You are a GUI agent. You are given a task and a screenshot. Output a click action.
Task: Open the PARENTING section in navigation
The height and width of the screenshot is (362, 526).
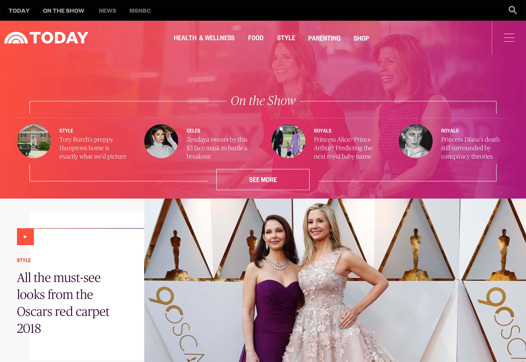324,38
